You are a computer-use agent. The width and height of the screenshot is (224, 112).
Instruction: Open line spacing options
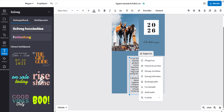[132, 11]
